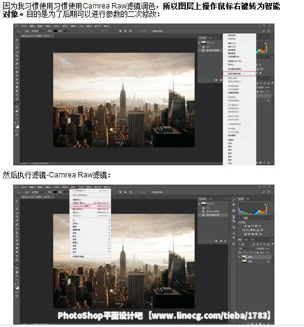Add Color Balance adjustment in lower Adjustments panel
The image size is (304, 327).
coord(247,230)
